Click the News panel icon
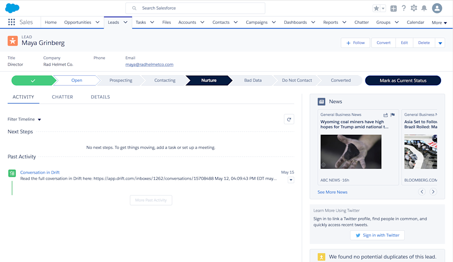453x262 pixels. click(321, 101)
